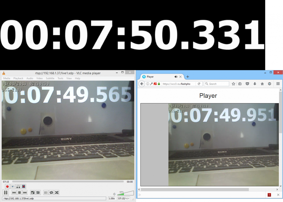Start recording the stream in VLC

pyautogui.click(x=7, y=187)
